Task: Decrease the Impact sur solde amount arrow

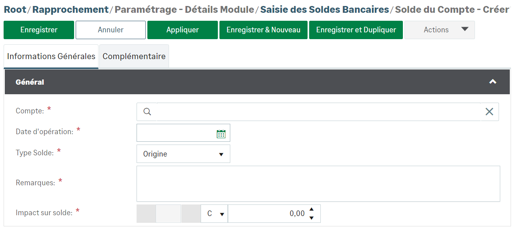Action: pos(312,218)
